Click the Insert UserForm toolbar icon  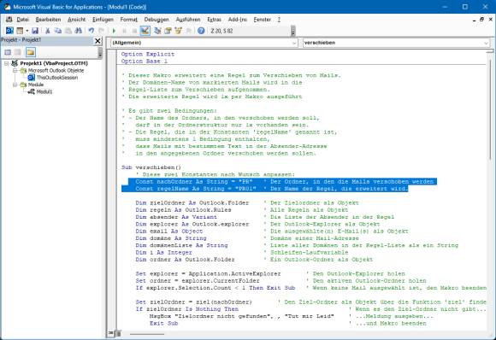[20, 31]
